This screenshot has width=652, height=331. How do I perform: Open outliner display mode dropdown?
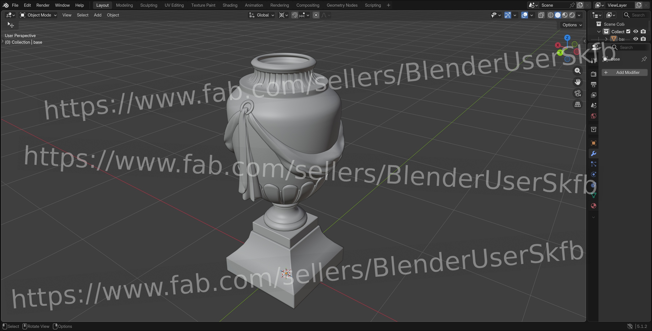click(x=610, y=15)
